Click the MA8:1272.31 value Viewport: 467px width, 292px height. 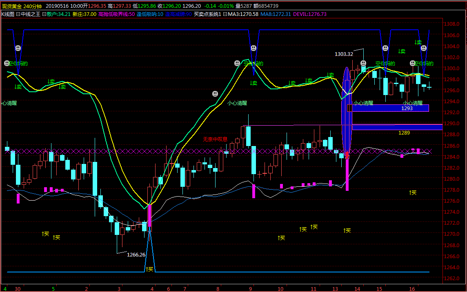[x=276, y=14]
